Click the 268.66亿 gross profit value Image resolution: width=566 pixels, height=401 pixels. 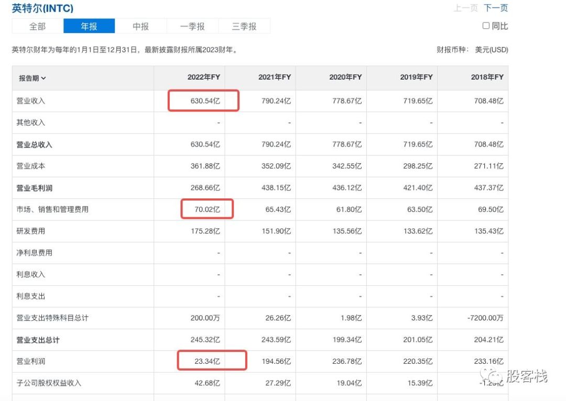(205, 187)
